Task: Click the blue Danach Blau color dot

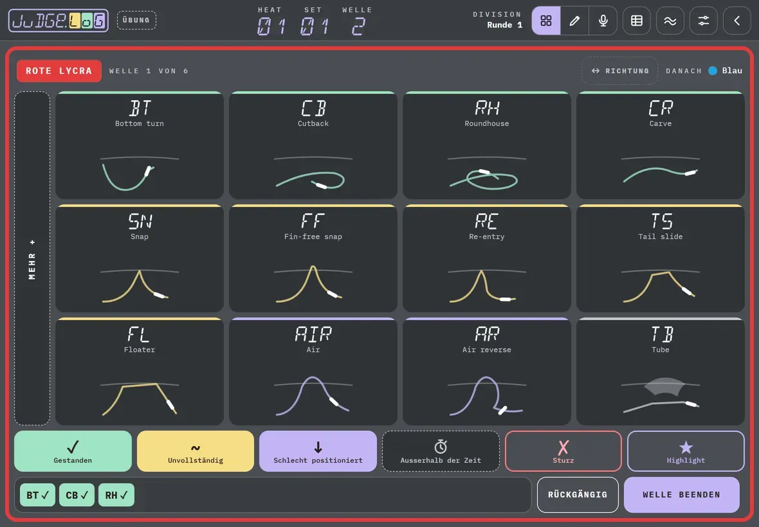Action: coord(713,71)
